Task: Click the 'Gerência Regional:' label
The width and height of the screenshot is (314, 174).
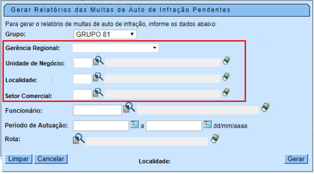Action: point(33,48)
